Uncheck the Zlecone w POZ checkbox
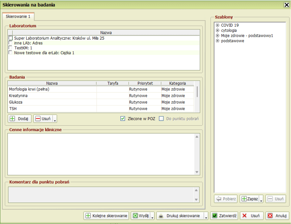291x224 pixels. pos(123,118)
